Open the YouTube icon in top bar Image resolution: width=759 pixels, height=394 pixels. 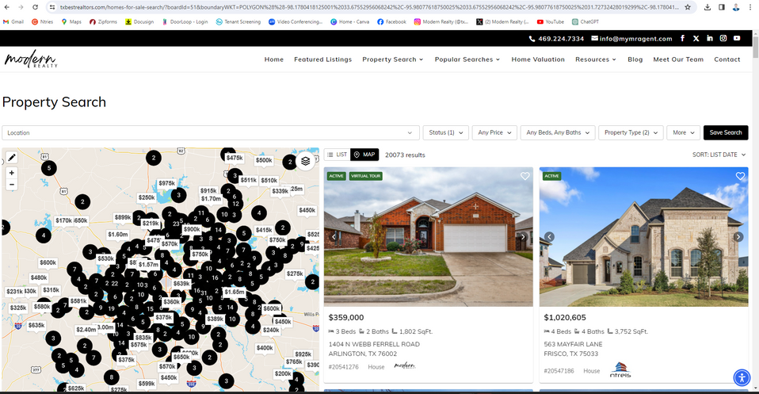(737, 38)
